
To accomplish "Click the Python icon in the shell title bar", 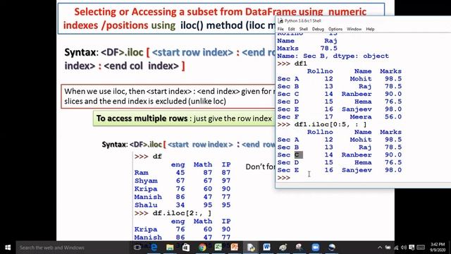I will tap(280, 20).
